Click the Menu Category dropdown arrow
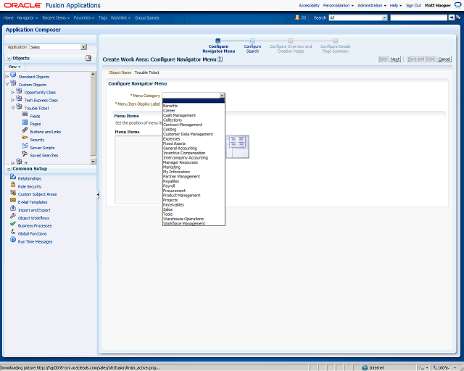 click(x=222, y=95)
